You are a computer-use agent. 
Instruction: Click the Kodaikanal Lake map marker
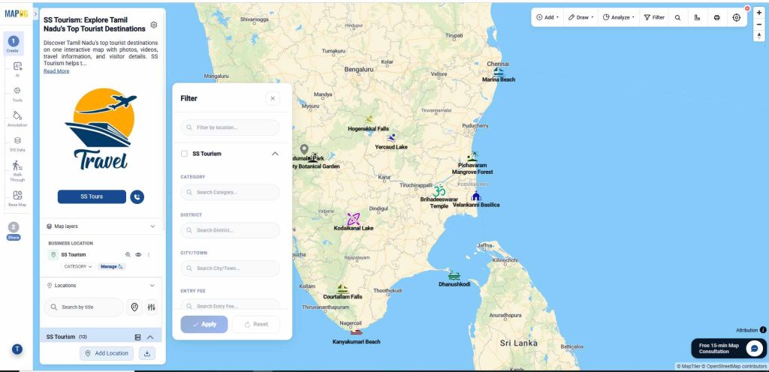[354, 219]
